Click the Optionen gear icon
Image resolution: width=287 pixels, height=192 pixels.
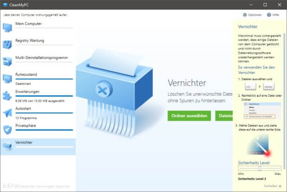click(x=245, y=15)
